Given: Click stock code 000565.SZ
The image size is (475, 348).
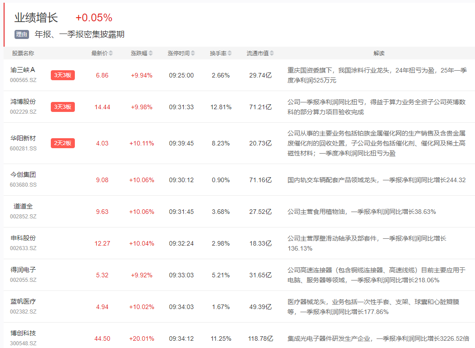Looking at the screenshot, I should pos(23,80).
